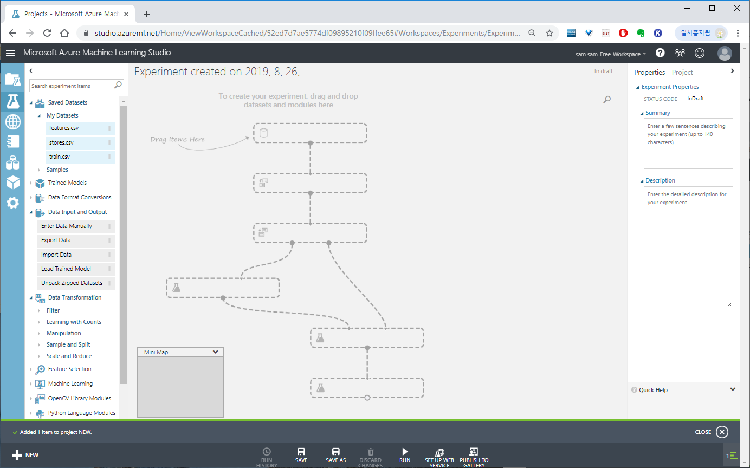Image resolution: width=750 pixels, height=468 pixels.
Task: Select the Export Data module
Action: click(x=76, y=240)
